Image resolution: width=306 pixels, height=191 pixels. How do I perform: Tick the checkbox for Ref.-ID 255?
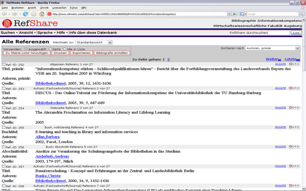4,127
